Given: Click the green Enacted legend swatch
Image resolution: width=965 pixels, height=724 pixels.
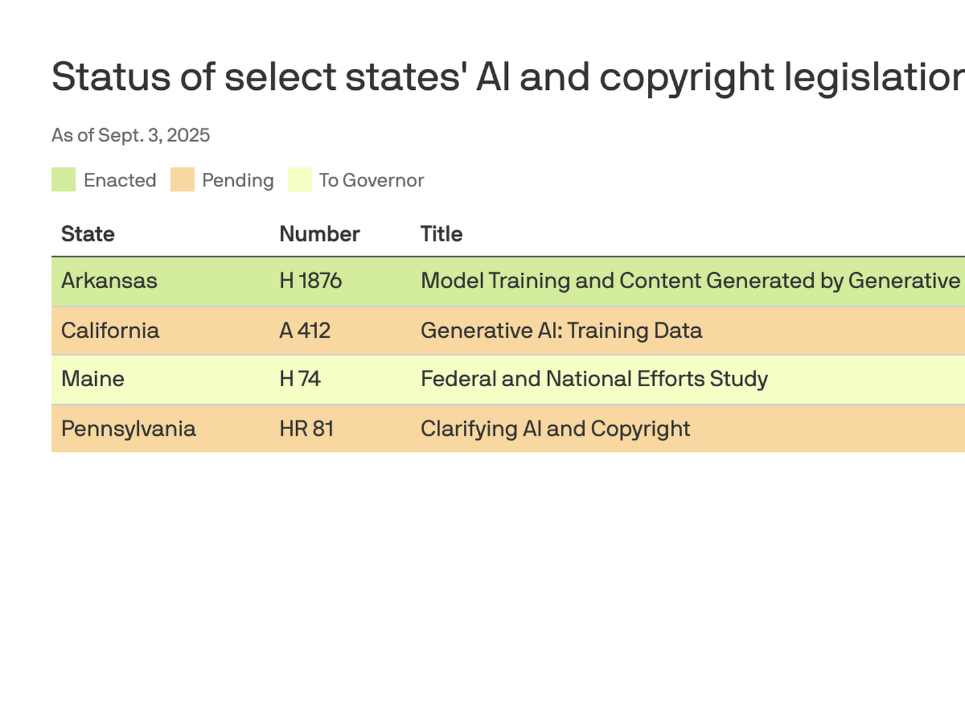Looking at the screenshot, I should pyautogui.click(x=64, y=180).
